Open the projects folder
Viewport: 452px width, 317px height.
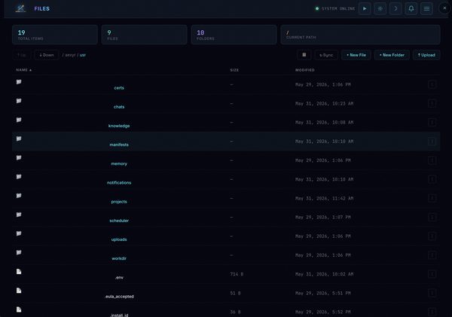119,202
